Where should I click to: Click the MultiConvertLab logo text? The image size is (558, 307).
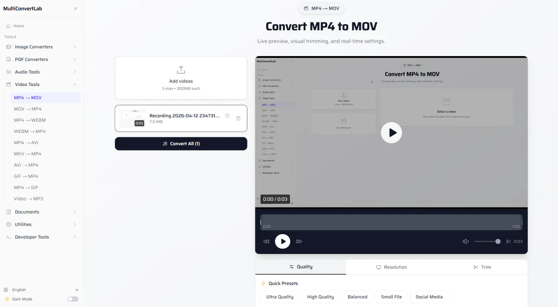(23, 9)
